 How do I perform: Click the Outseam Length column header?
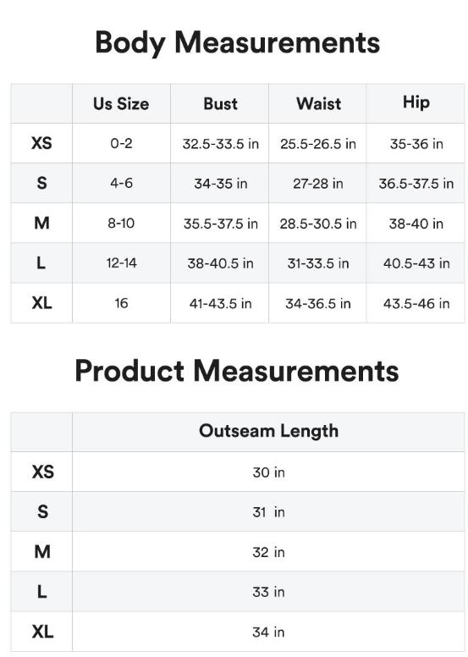(x=268, y=432)
